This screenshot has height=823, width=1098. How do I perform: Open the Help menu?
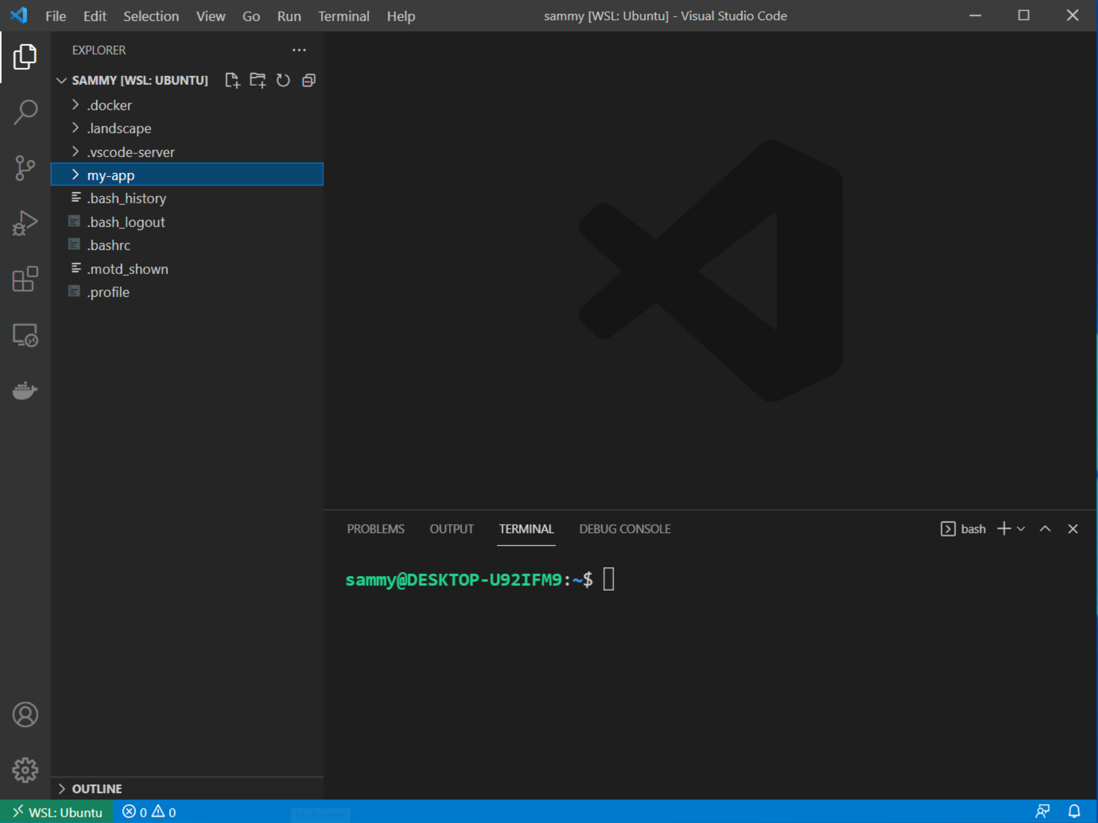[400, 16]
